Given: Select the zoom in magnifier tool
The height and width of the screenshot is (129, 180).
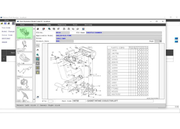Looking at the screenshot, I should 38,55.
